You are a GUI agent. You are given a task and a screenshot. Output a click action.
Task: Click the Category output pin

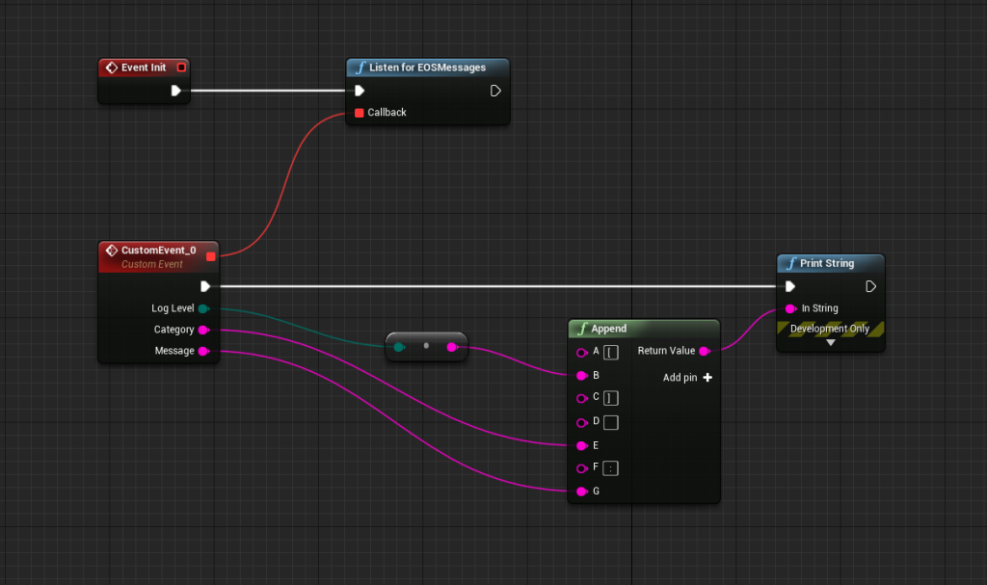pyautogui.click(x=203, y=330)
